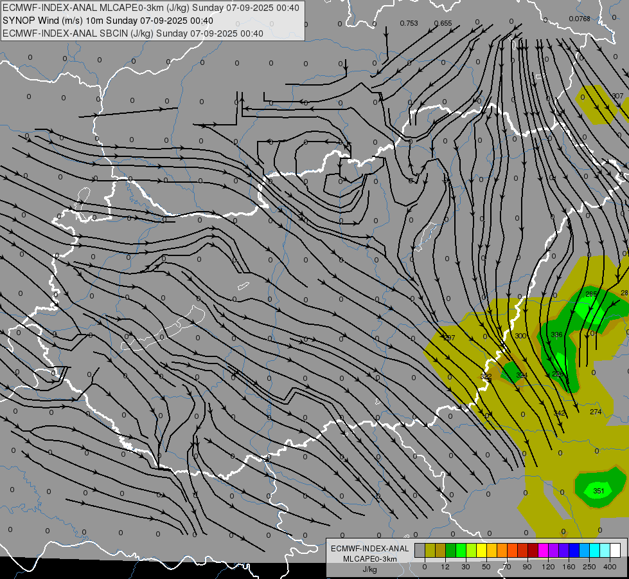Screen dimensions: 629x579
Task: Click the legend title 'ECMWF-INDEX-ANAL'
Action: coord(370,549)
